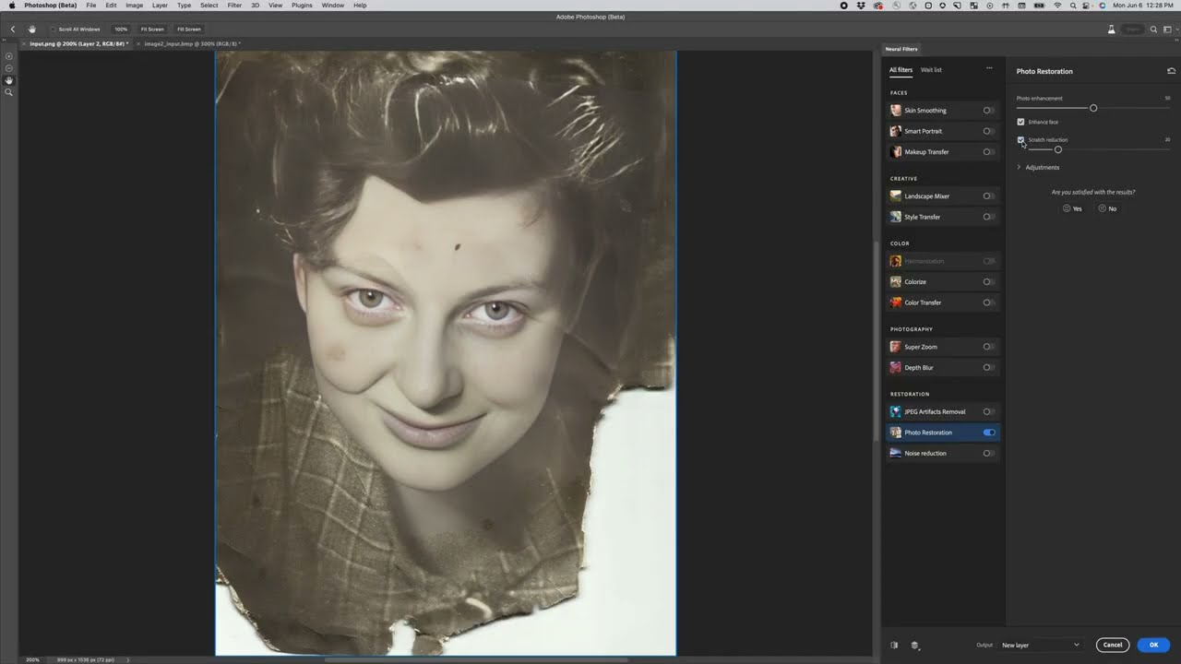Viewport: 1181px width, 664px height.
Task: Select the Zoom tool in the toolbar
Action: tap(9, 91)
